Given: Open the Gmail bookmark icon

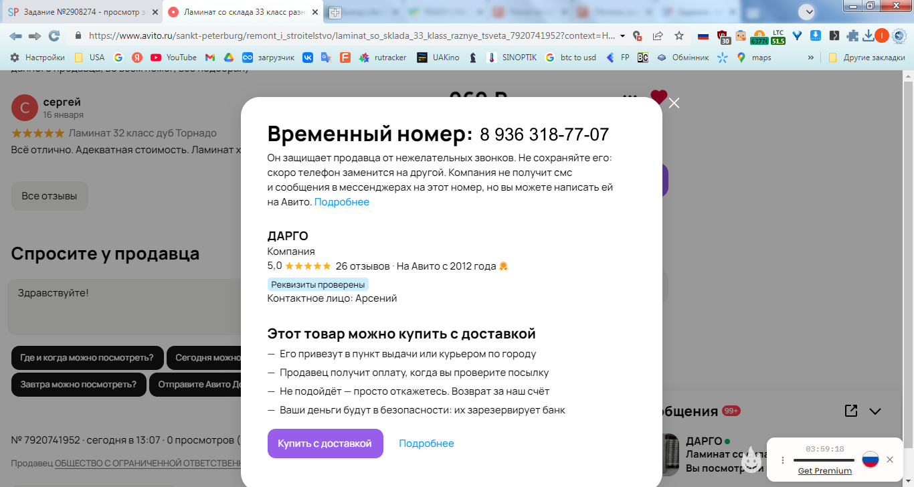Looking at the screenshot, I should pyautogui.click(x=210, y=58).
